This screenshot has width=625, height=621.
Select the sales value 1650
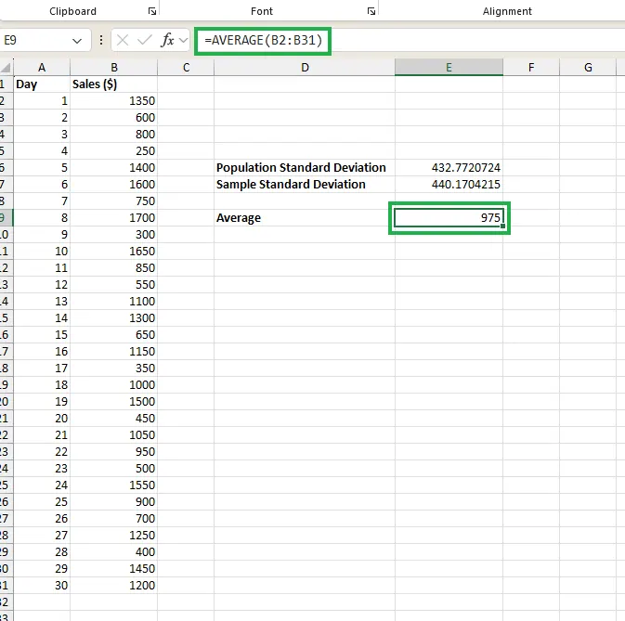(114, 252)
